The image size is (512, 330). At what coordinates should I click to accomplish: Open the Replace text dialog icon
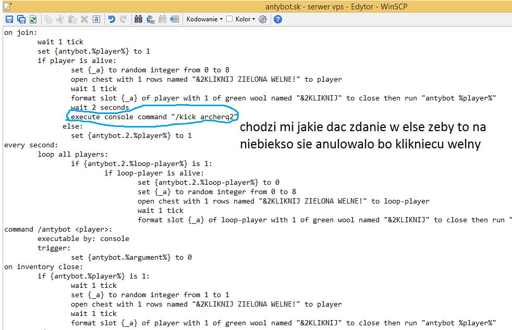coord(151,19)
